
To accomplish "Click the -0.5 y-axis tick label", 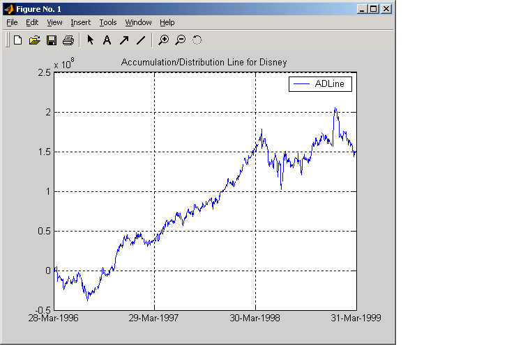I will pos(43,310).
